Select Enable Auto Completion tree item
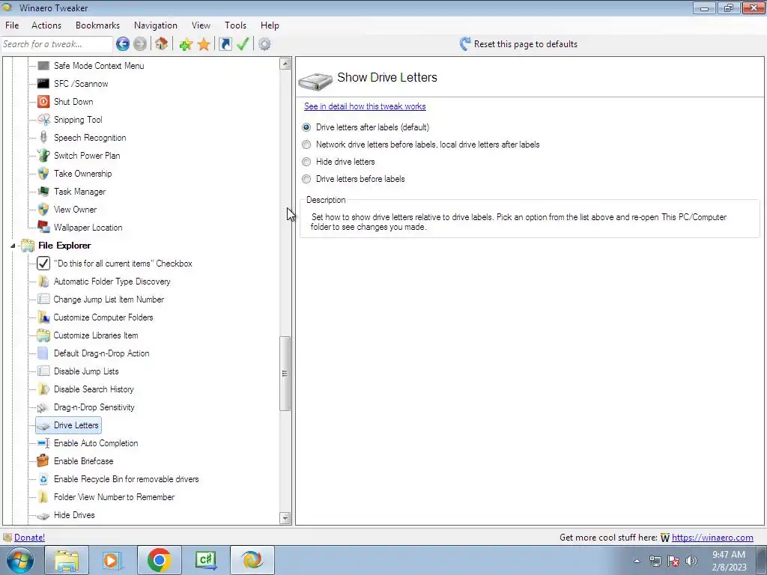This screenshot has height=575, width=767. 96,443
